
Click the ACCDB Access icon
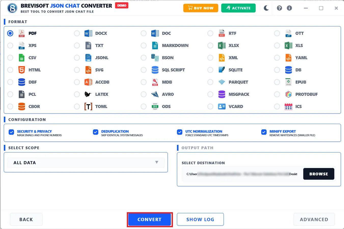click(x=88, y=82)
